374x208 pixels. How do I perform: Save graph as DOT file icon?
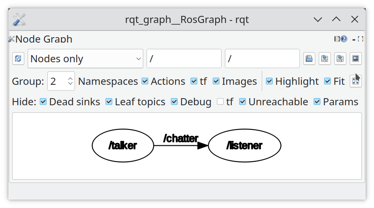(x=325, y=58)
